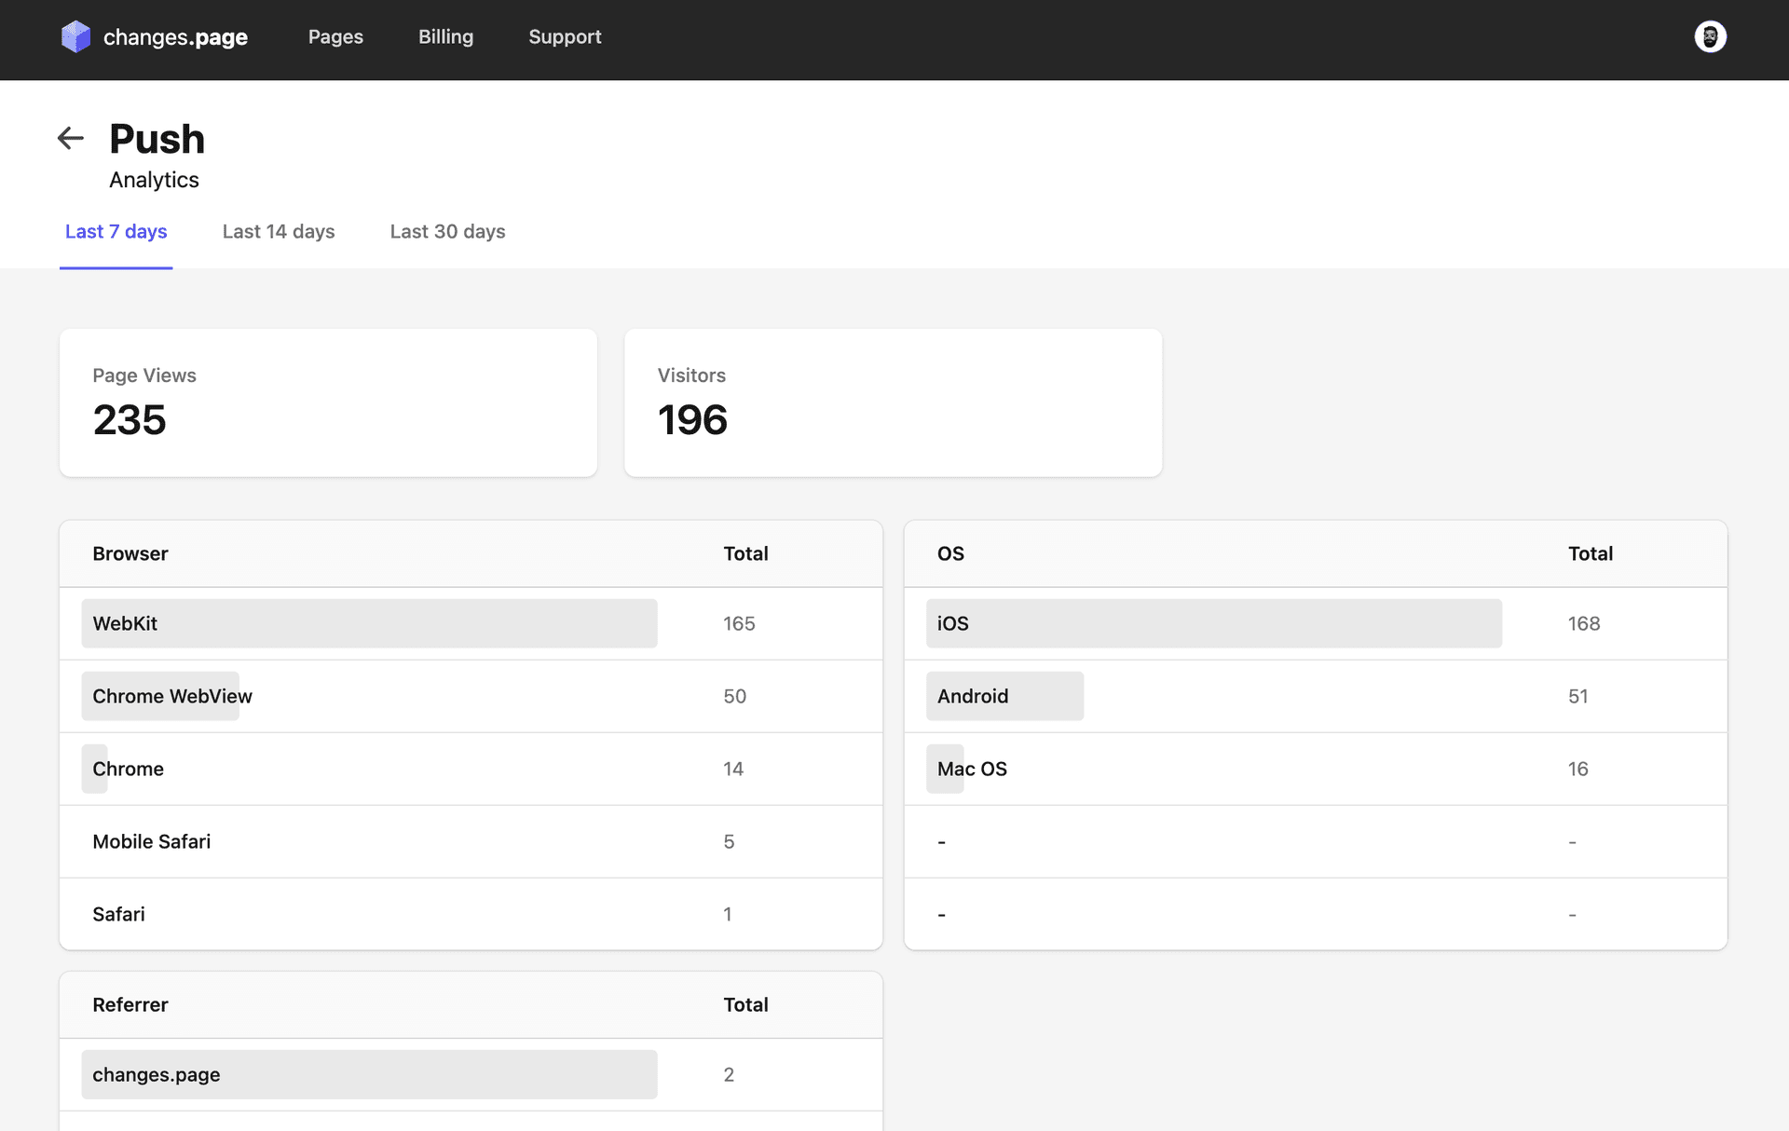Select the Last 14 days tab

pyautogui.click(x=278, y=232)
